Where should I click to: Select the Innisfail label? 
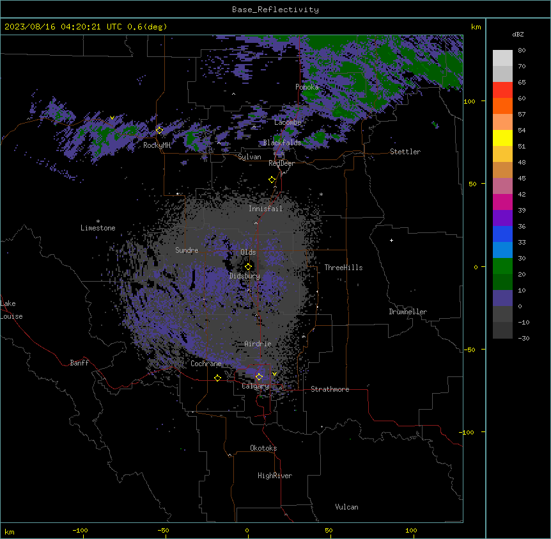click(265, 209)
